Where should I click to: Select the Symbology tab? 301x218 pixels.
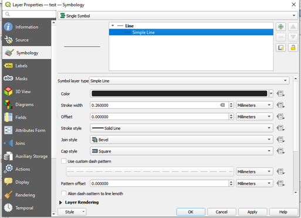click(x=27, y=53)
